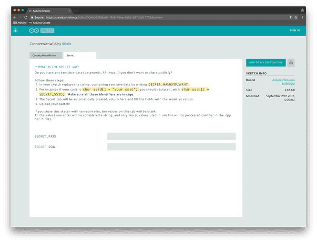
Task: Open the Arduino bookmarks folder
Action: tap(19, 22)
